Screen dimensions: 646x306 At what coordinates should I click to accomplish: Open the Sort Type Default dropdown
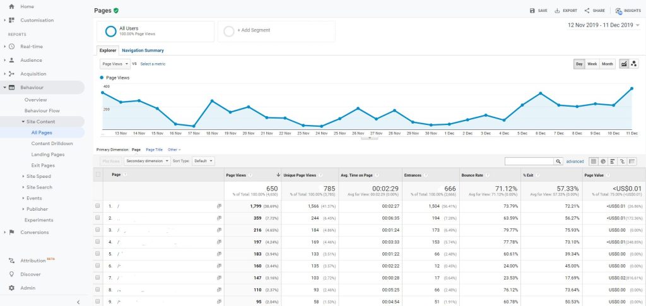click(x=203, y=161)
